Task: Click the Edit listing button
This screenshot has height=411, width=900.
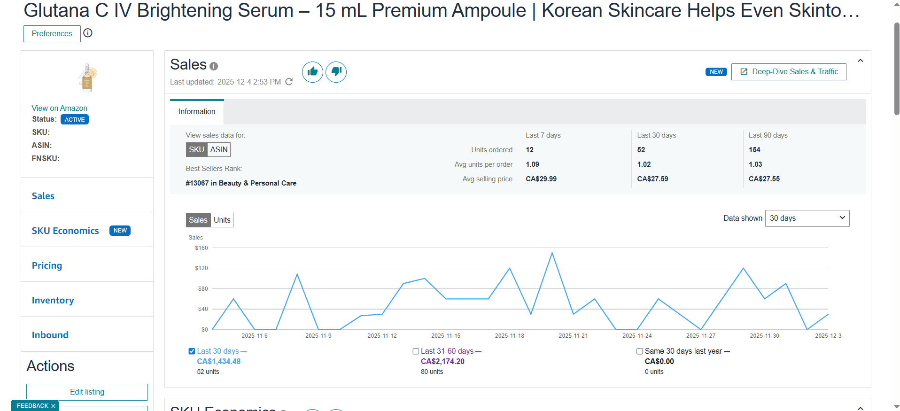Action: (87, 392)
